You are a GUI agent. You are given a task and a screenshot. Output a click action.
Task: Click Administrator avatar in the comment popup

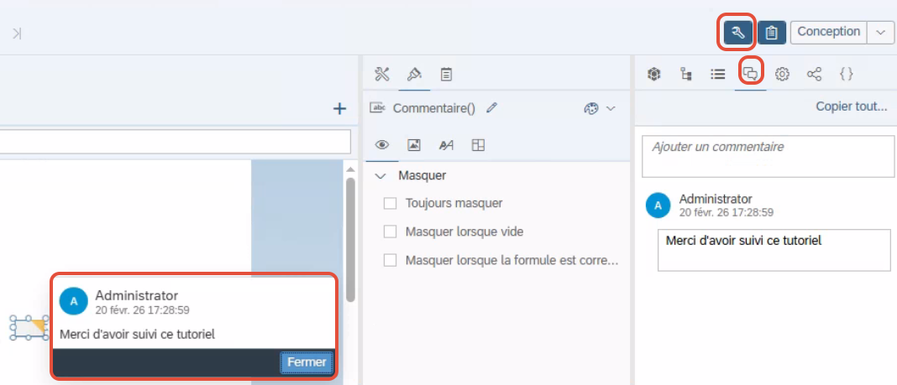pos(74,302)
